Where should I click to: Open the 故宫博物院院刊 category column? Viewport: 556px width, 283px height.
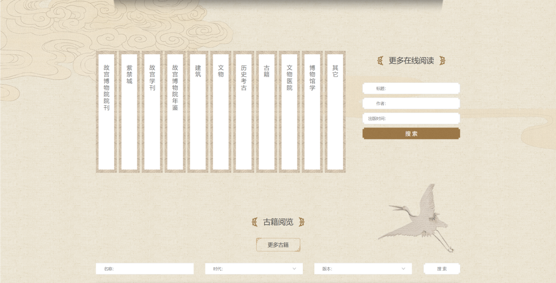[106, 112]
